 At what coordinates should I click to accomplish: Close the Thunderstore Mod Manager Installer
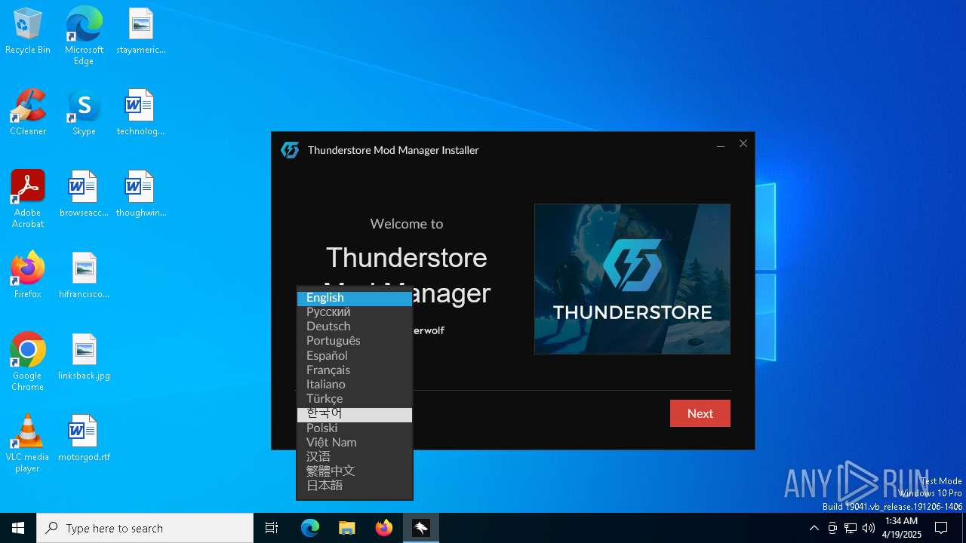[743, 144]
